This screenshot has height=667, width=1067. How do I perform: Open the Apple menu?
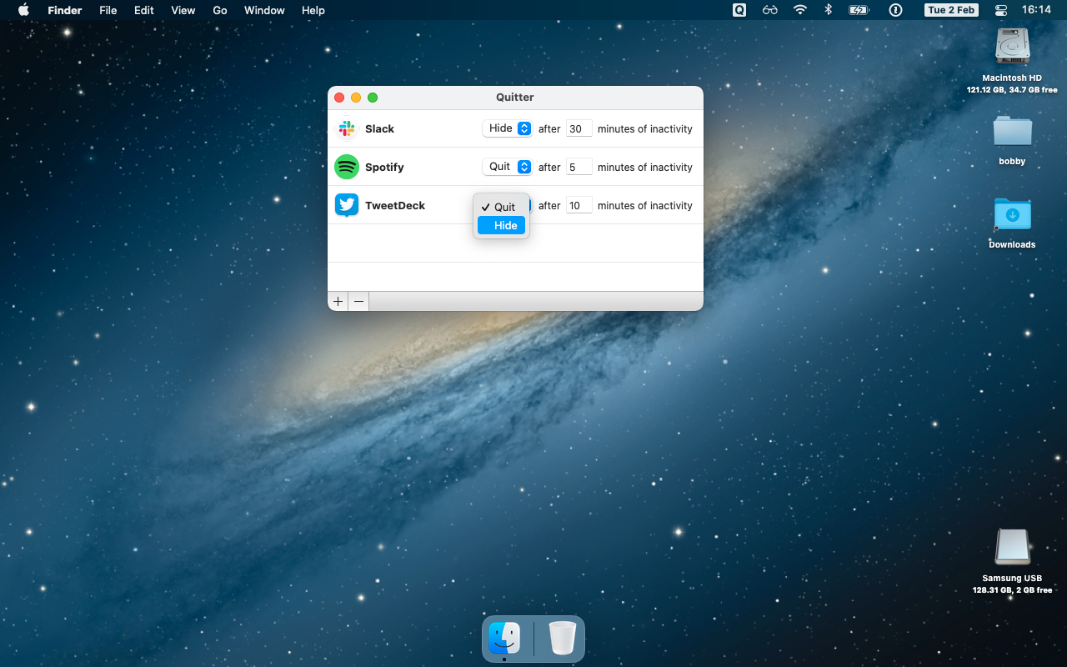23,10
